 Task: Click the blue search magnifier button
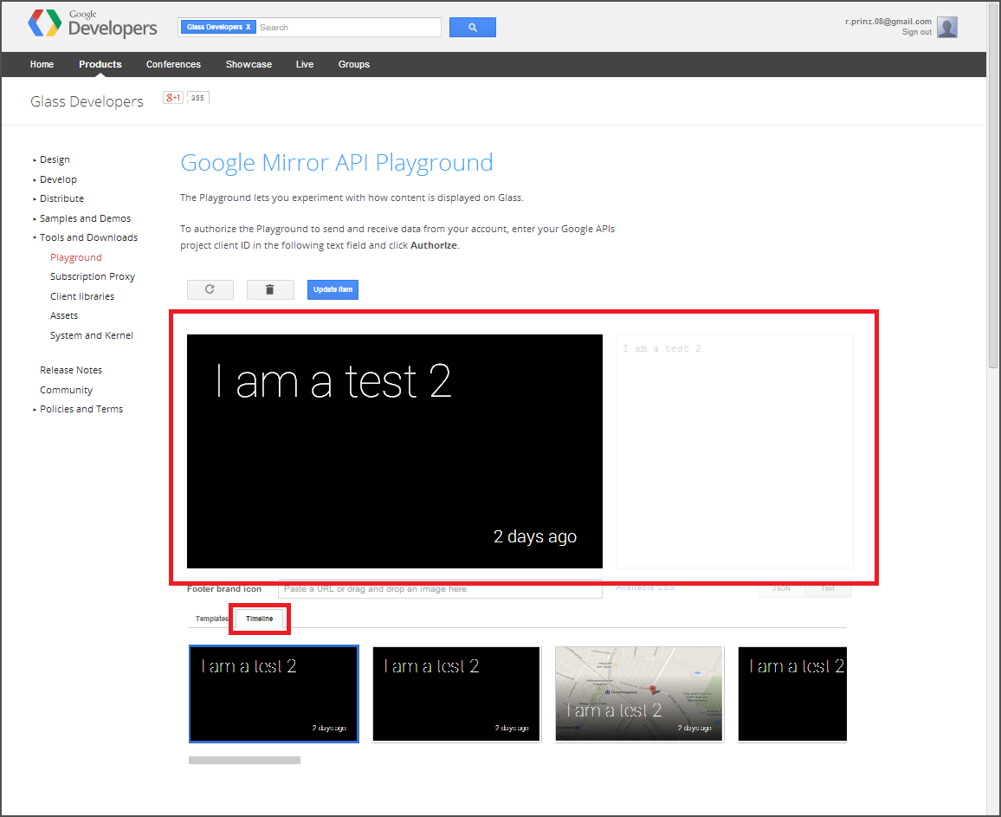pyautogui.click(x=473, y=28)
